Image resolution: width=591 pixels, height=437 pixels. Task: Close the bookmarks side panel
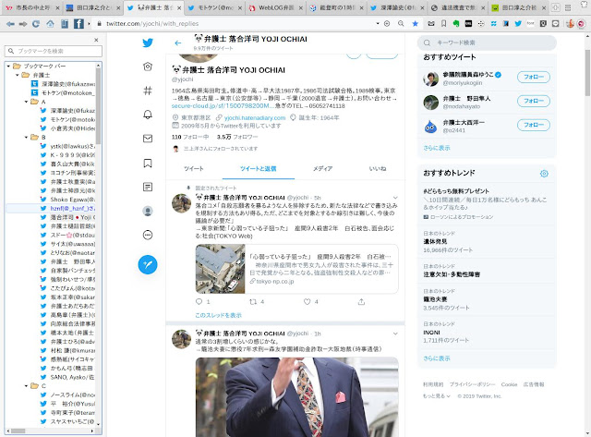(x=96, y=40)
